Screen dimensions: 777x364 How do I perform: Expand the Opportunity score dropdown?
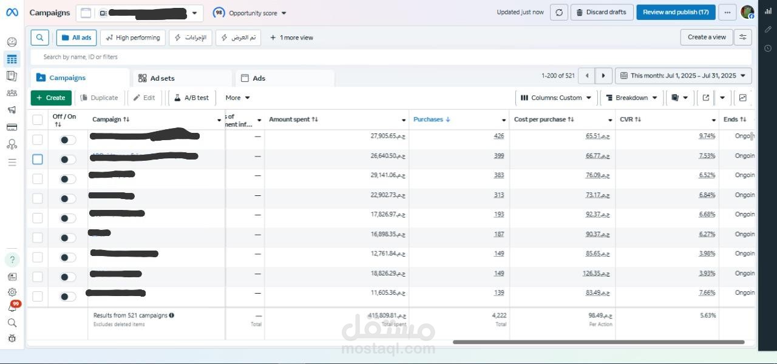click(x=250, y=13)
